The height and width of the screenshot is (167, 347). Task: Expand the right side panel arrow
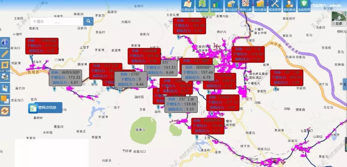pyautogui.click(x=345, y=84)
